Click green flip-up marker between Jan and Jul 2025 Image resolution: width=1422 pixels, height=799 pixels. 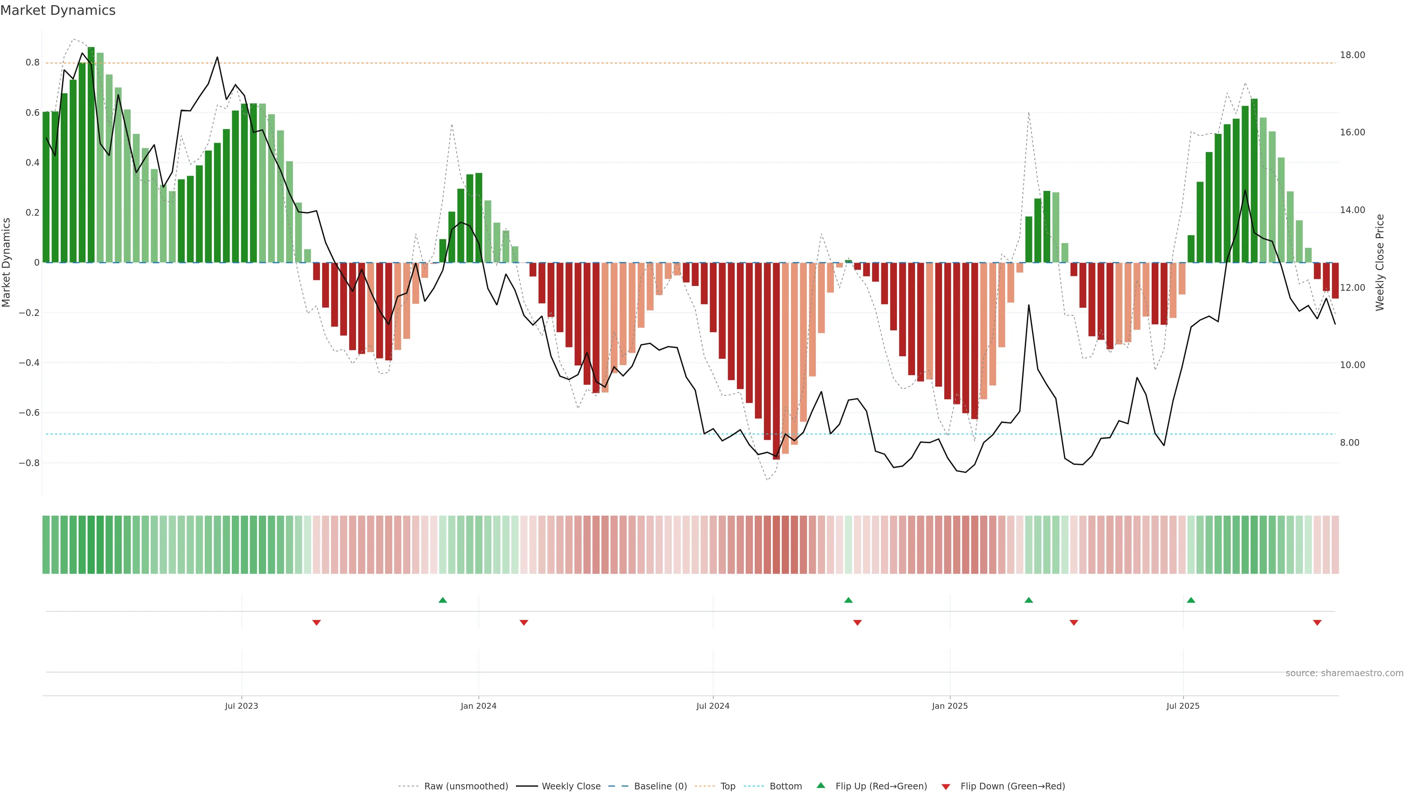[x=1028, y=600]
